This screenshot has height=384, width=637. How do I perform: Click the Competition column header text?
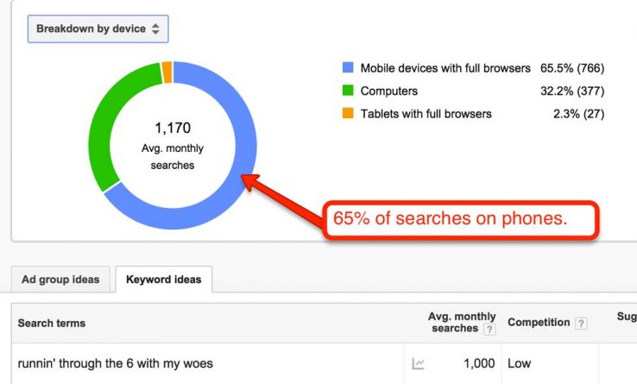tap(539, 323)
